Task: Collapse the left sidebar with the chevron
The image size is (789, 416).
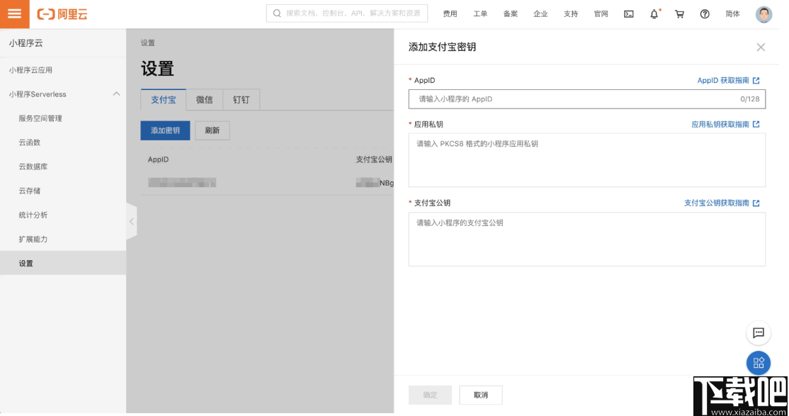Action: pos(132,220)
